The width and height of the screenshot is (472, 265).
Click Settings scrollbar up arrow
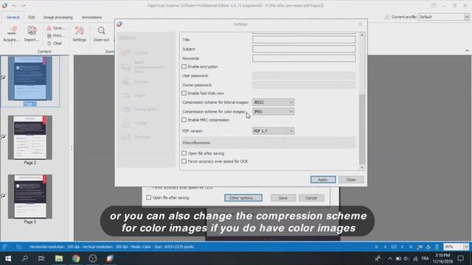[x=362, y=35]
